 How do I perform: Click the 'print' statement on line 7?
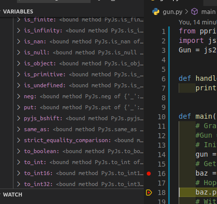[206, 88]
